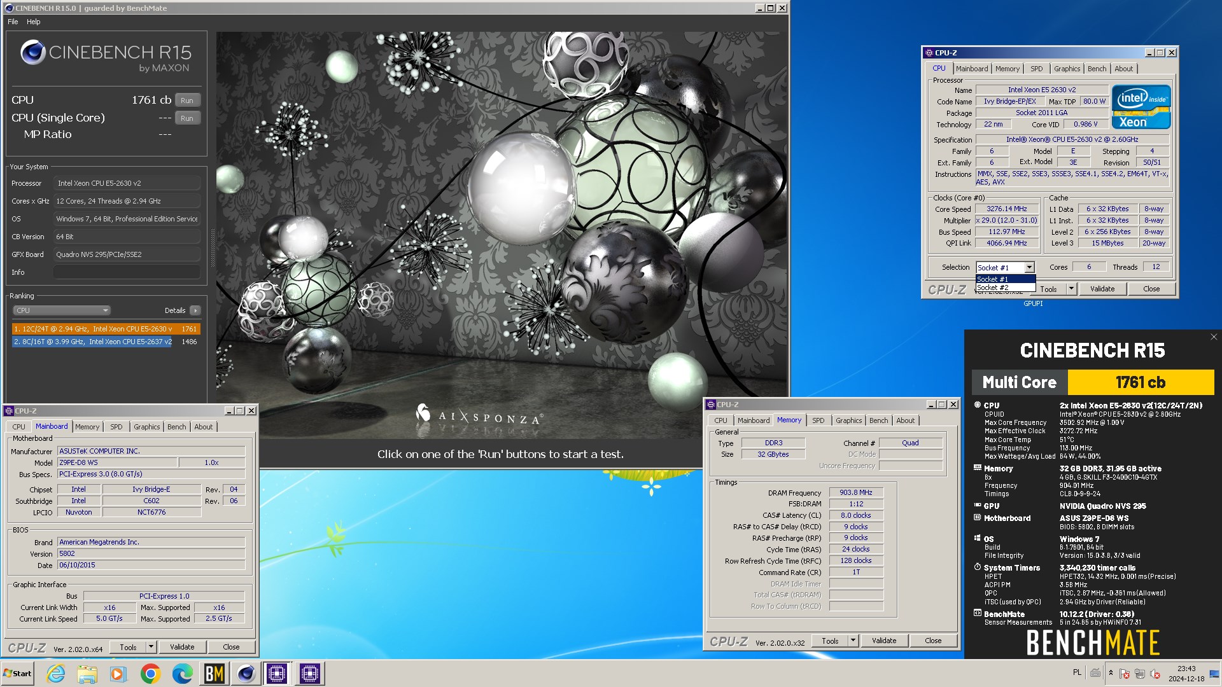Click the Intel Xeon inside logo
This screenshot has height=687, width=1222.
(x=1141, y=107)
